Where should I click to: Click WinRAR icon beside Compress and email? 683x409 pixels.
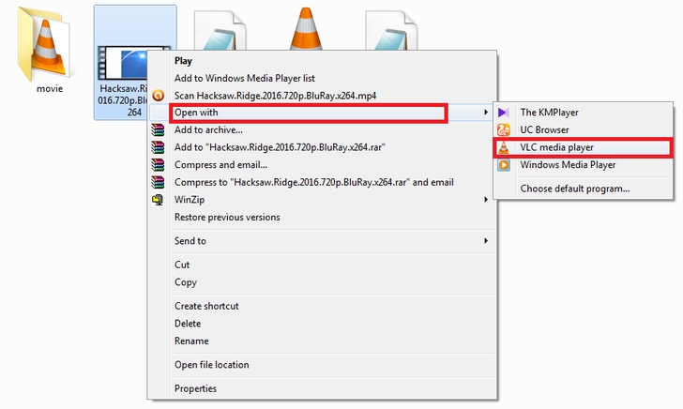coord(159,165)
